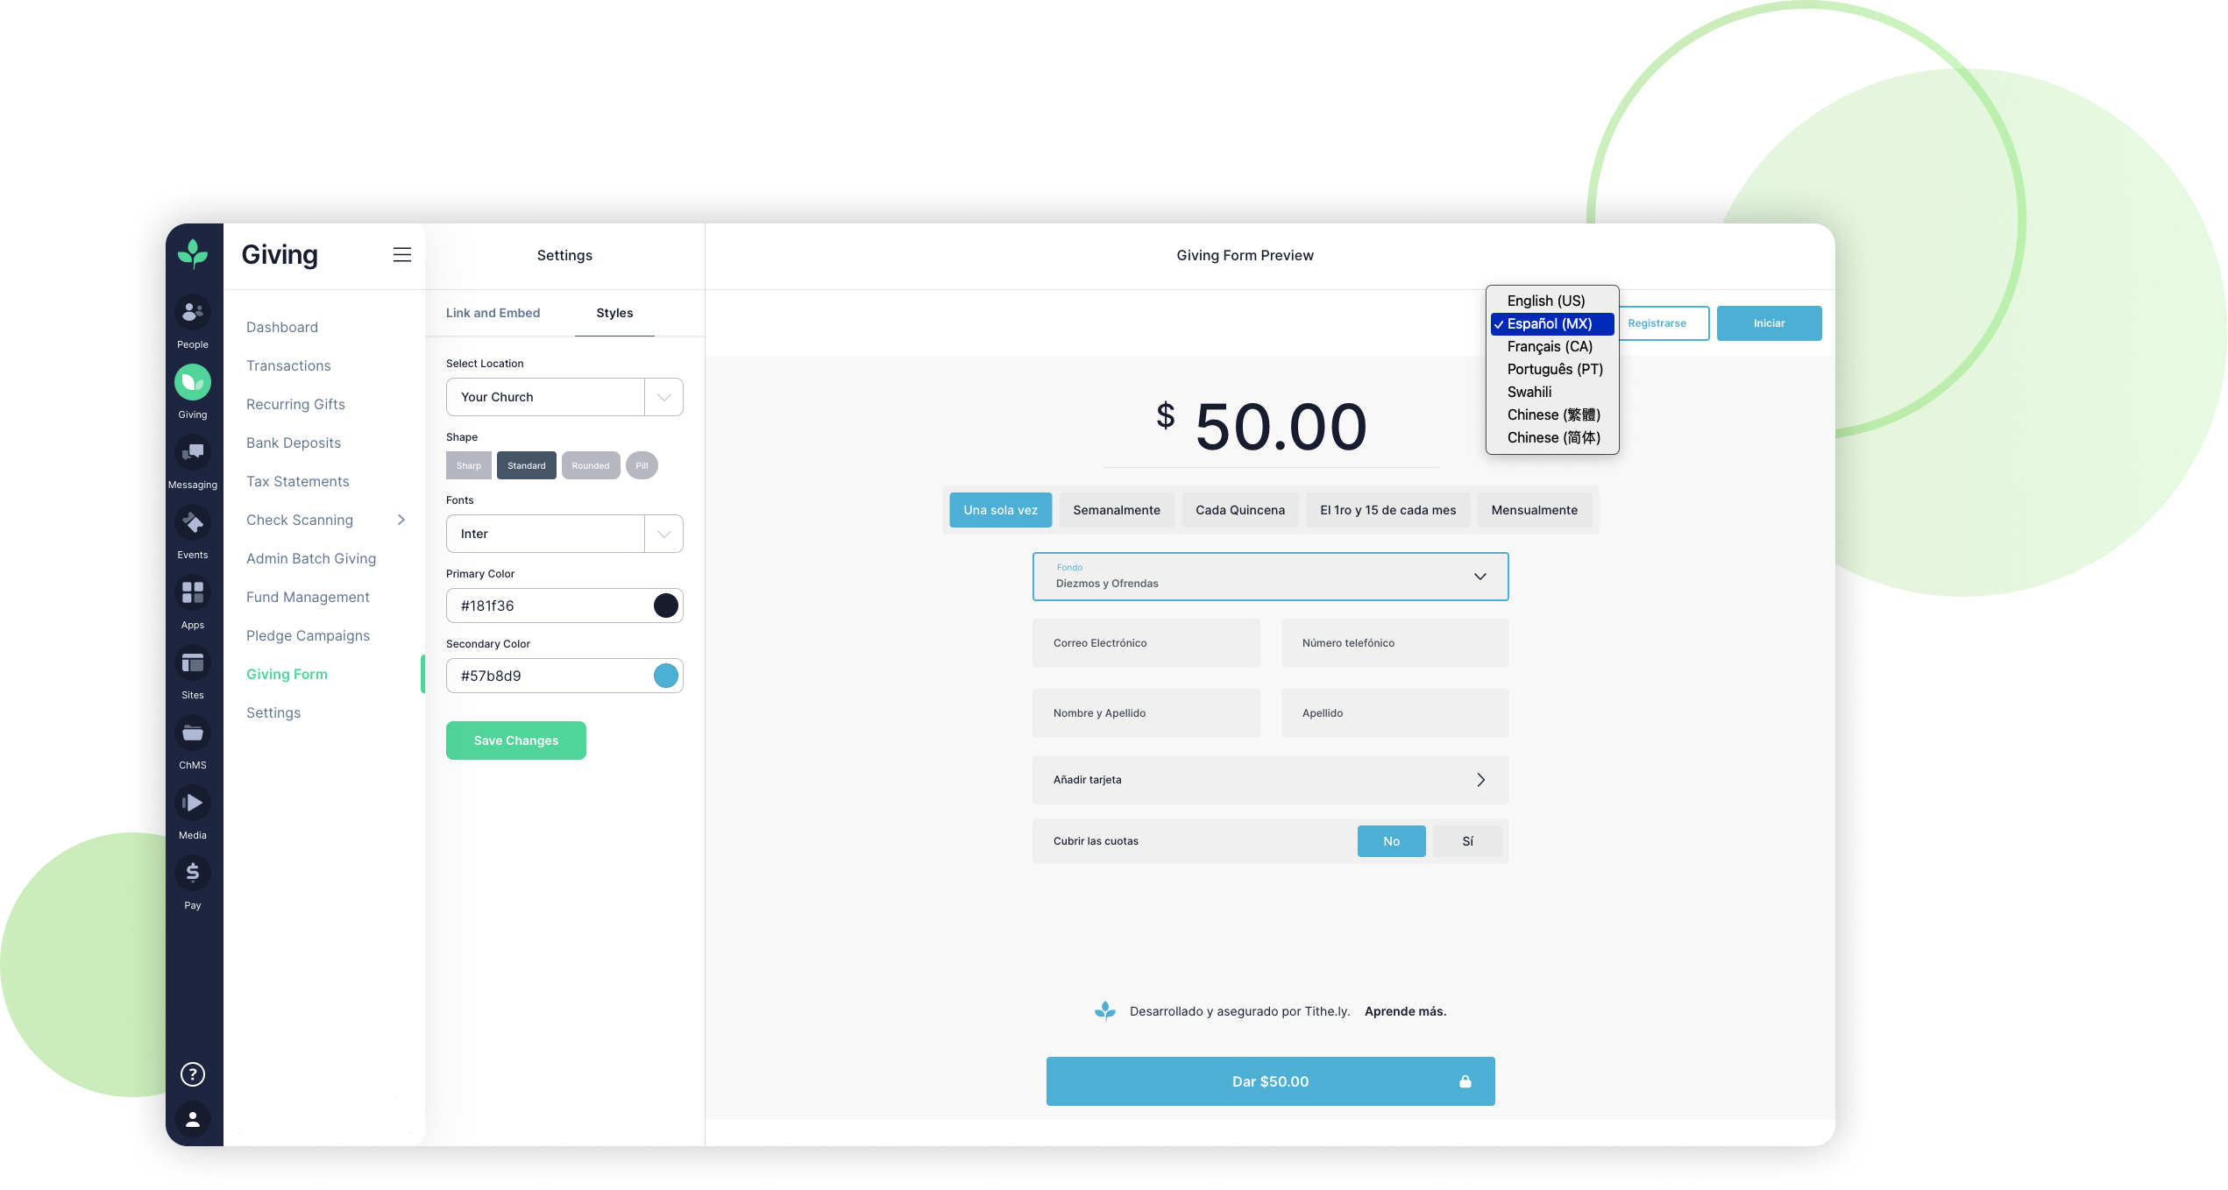This screenshot has height=1190, width=2228.
Task: Select the Styles tab
Action: (x=614, y=312)
